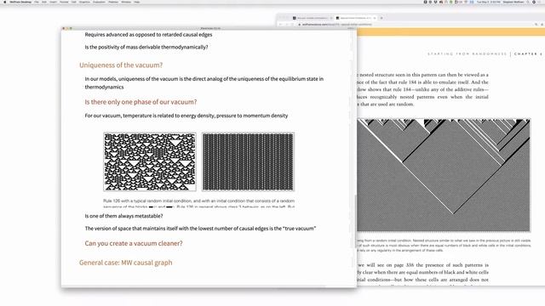Click the rule 184 nested pattern image
Viewport: 545px width, 306px height.
[x=444, y=175]
